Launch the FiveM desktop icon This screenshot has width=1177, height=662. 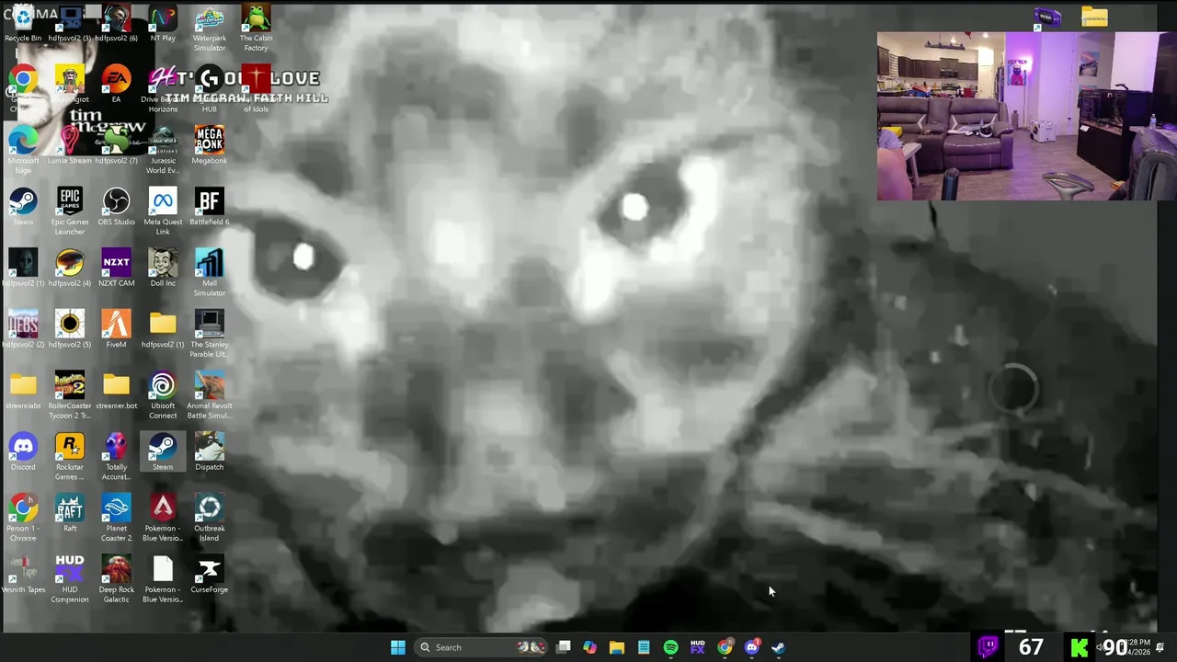(116, 330)
